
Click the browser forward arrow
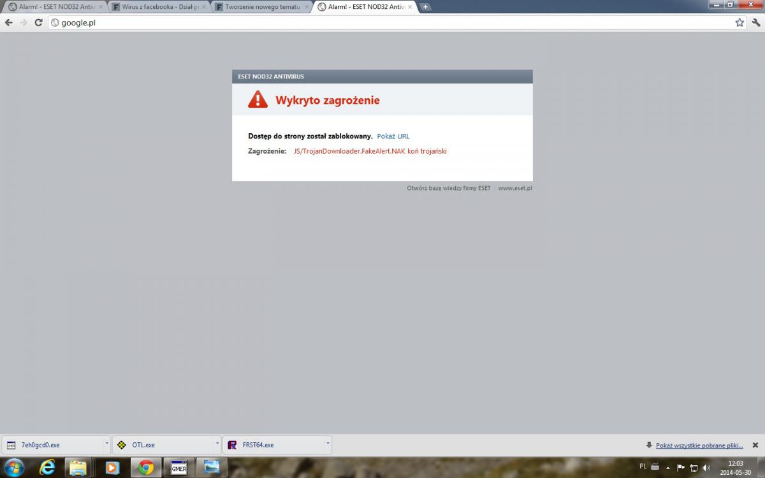(24, 22)
